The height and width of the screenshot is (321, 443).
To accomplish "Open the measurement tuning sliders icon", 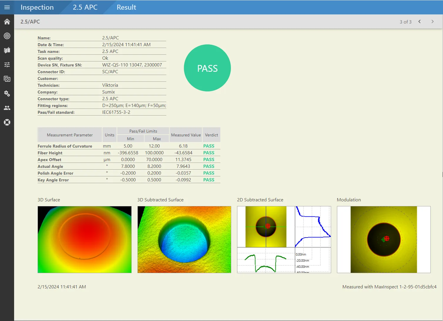I will pyautogui.click(x=7, y=64).
